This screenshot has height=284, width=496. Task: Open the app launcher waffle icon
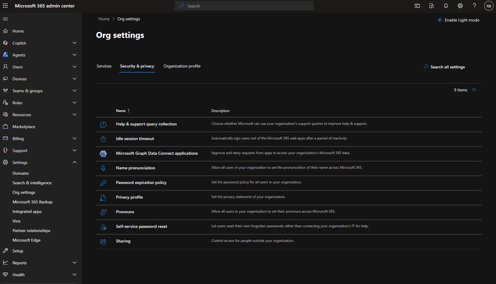click(5, 6)
